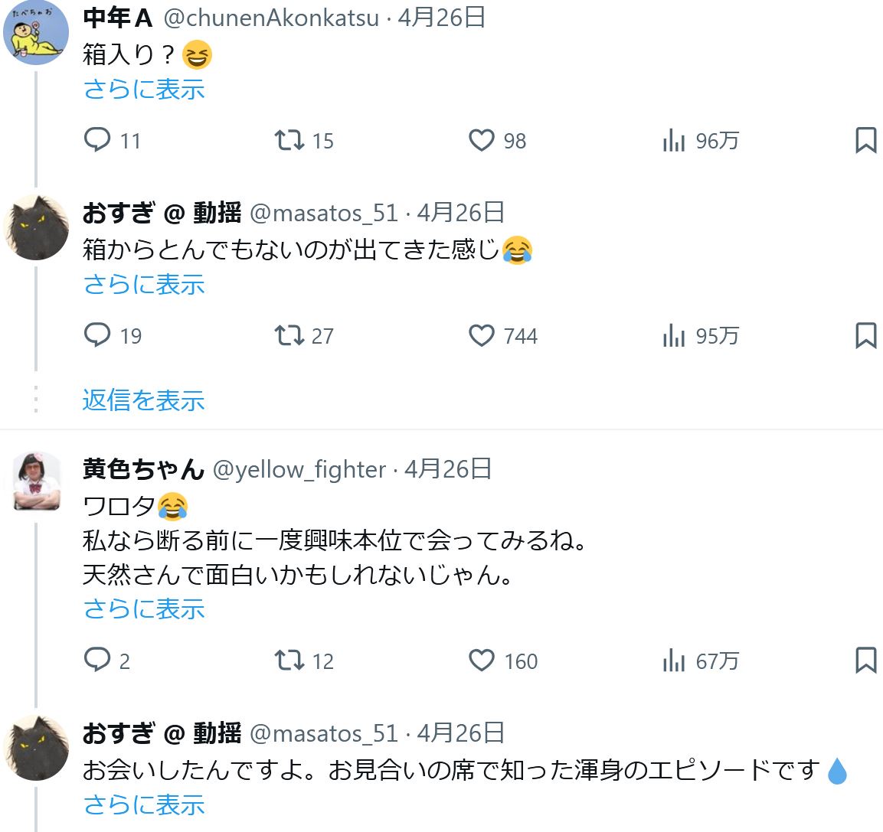Like the tweet with 744 likes
This screenshot has height=832, width=883.
coord(482,335)
